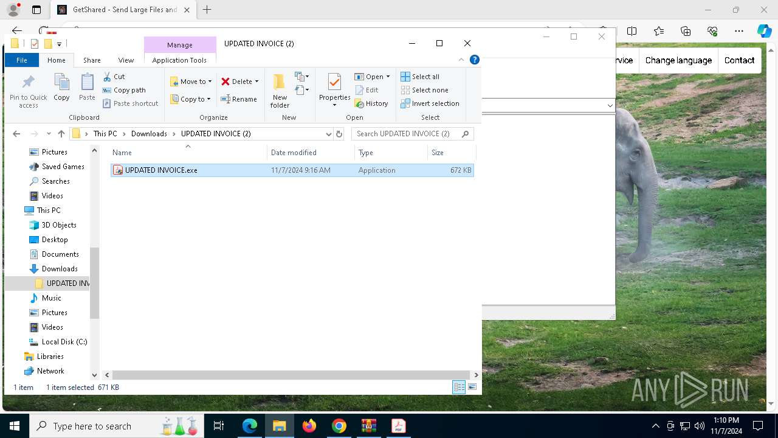The image size is (778, 438).
Task: Open Firefox from taskbar
Action: tap(309, 426)
